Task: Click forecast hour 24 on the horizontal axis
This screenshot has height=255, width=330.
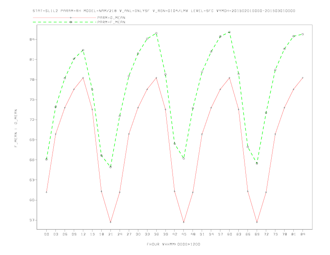Action: tap(120, 234)
